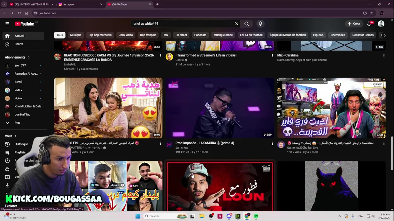
Task: Select the Jeux vidéo chip
Action: 126,35
